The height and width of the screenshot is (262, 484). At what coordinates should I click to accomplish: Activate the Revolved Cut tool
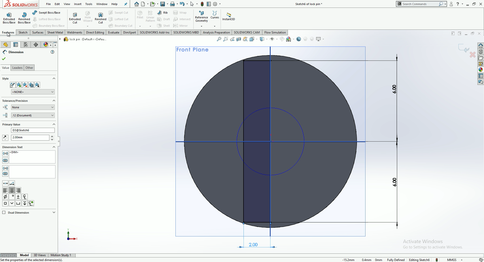(101, 18)
